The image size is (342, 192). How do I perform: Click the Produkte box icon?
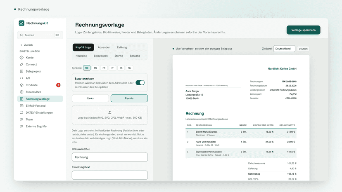click(x=21, y=85)
